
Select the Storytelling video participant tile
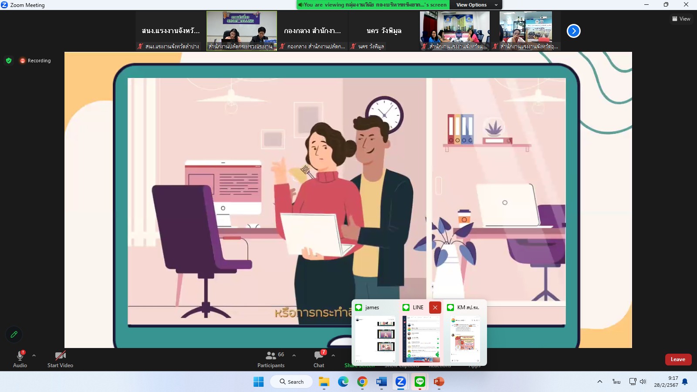242,31
